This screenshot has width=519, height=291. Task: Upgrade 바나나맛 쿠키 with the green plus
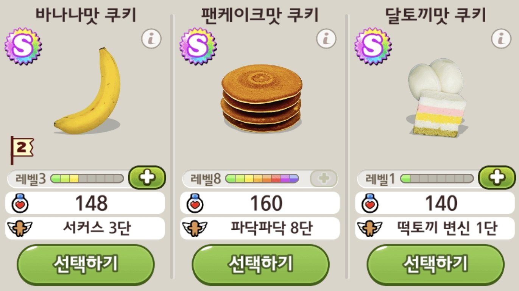pos(147,178)
